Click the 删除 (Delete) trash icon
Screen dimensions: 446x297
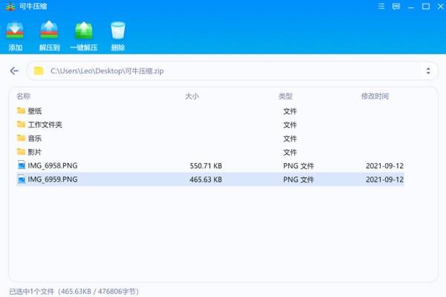(x=117, y=31)
